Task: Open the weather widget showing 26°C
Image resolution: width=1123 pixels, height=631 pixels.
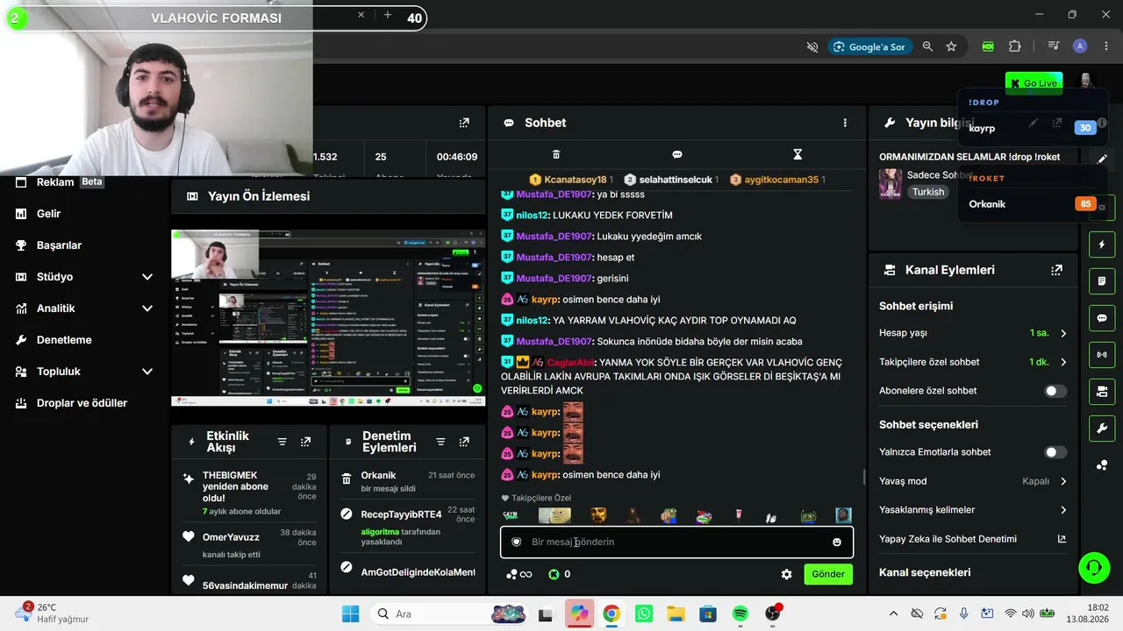Action: (53, 613)
